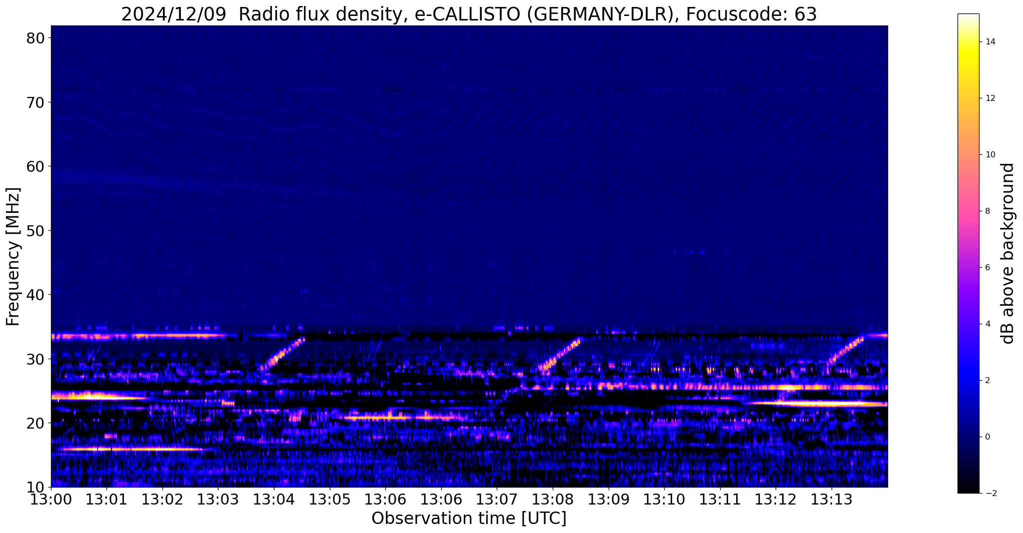Image resolution: width=1023 pixels, height=533 pixels.
Task: Click the 13:13 time tick label
Action: (832, 500)
